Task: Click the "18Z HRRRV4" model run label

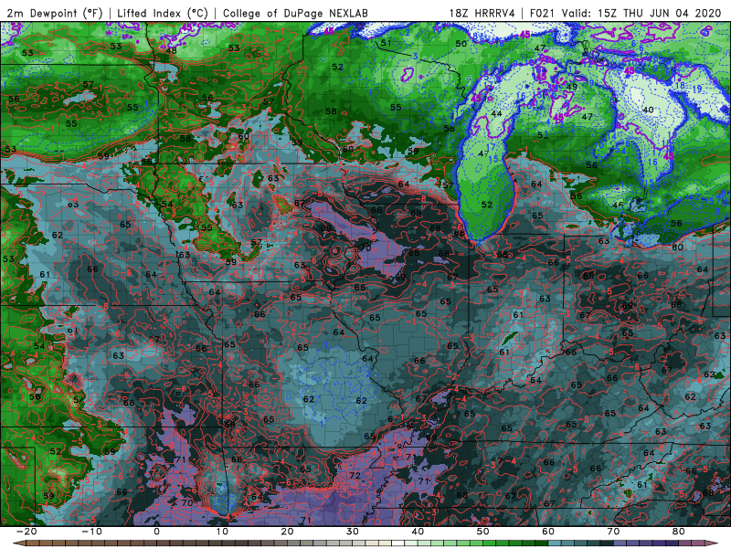Action: pyautogui.click(x=482, y=13)
